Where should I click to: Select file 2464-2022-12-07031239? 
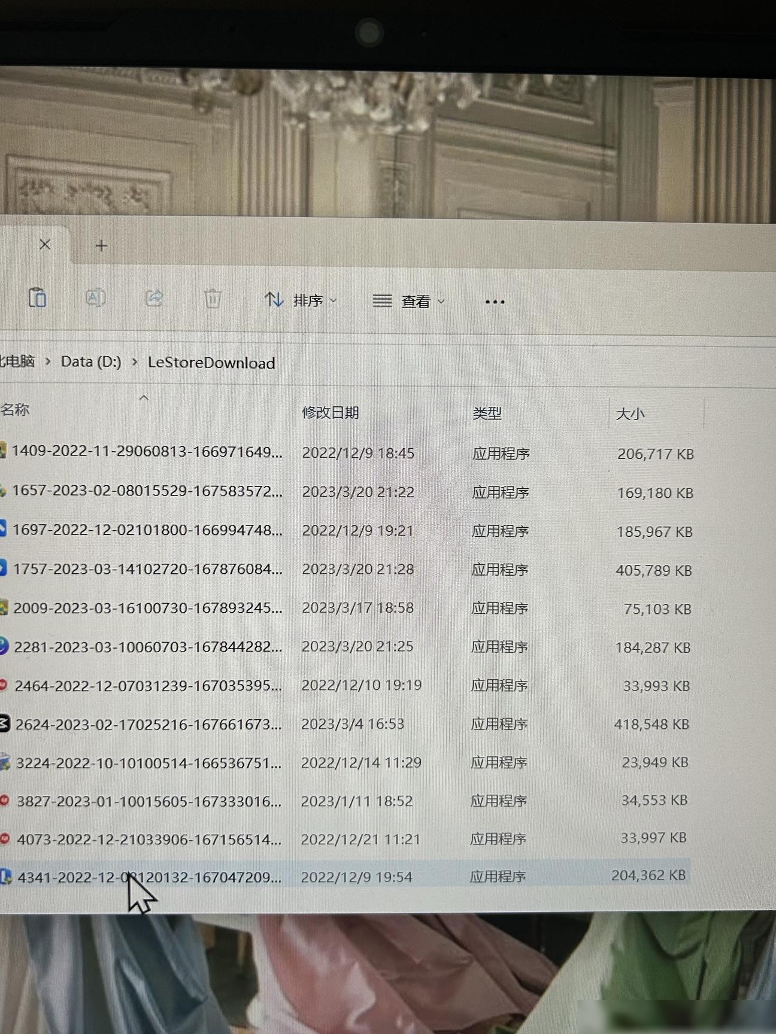(148, 686)
